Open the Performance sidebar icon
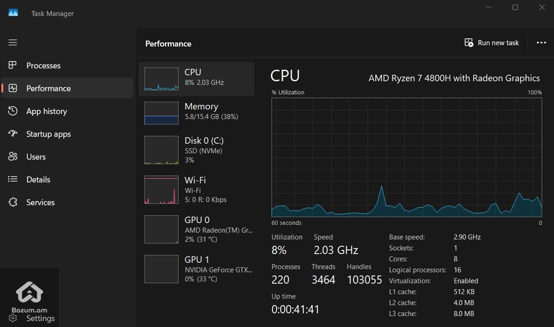Viewport: 554px width, 327px height. point(12,88)
